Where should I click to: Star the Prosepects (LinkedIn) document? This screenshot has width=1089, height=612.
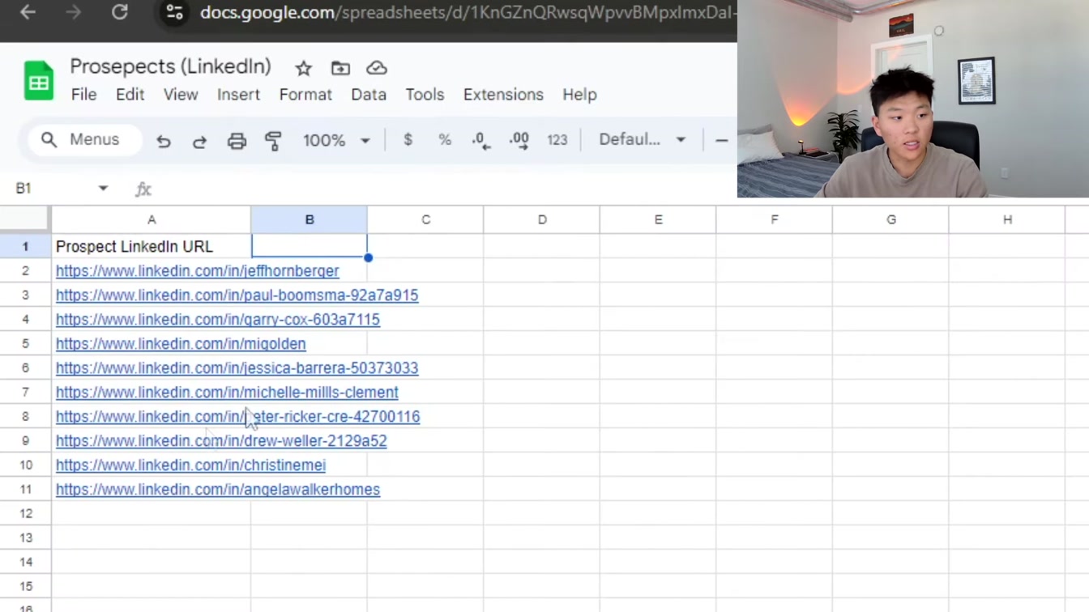pos(303,68)
